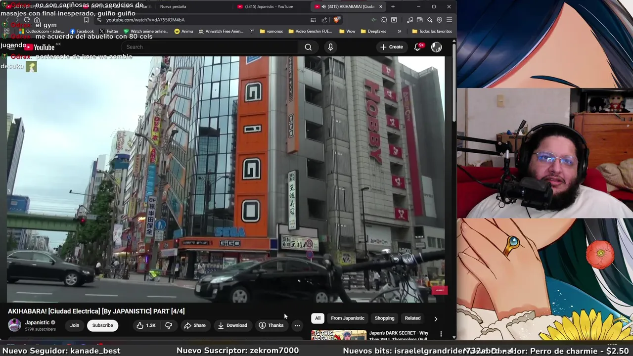Click the Japanistic channel avatar
The image size is (633, 356).
click(x=14, y=325)
